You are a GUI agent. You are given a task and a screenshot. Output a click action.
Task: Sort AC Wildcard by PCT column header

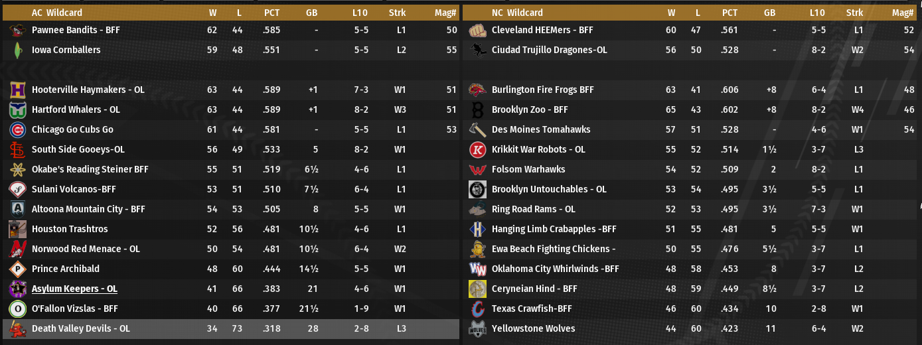click(271, 13)
